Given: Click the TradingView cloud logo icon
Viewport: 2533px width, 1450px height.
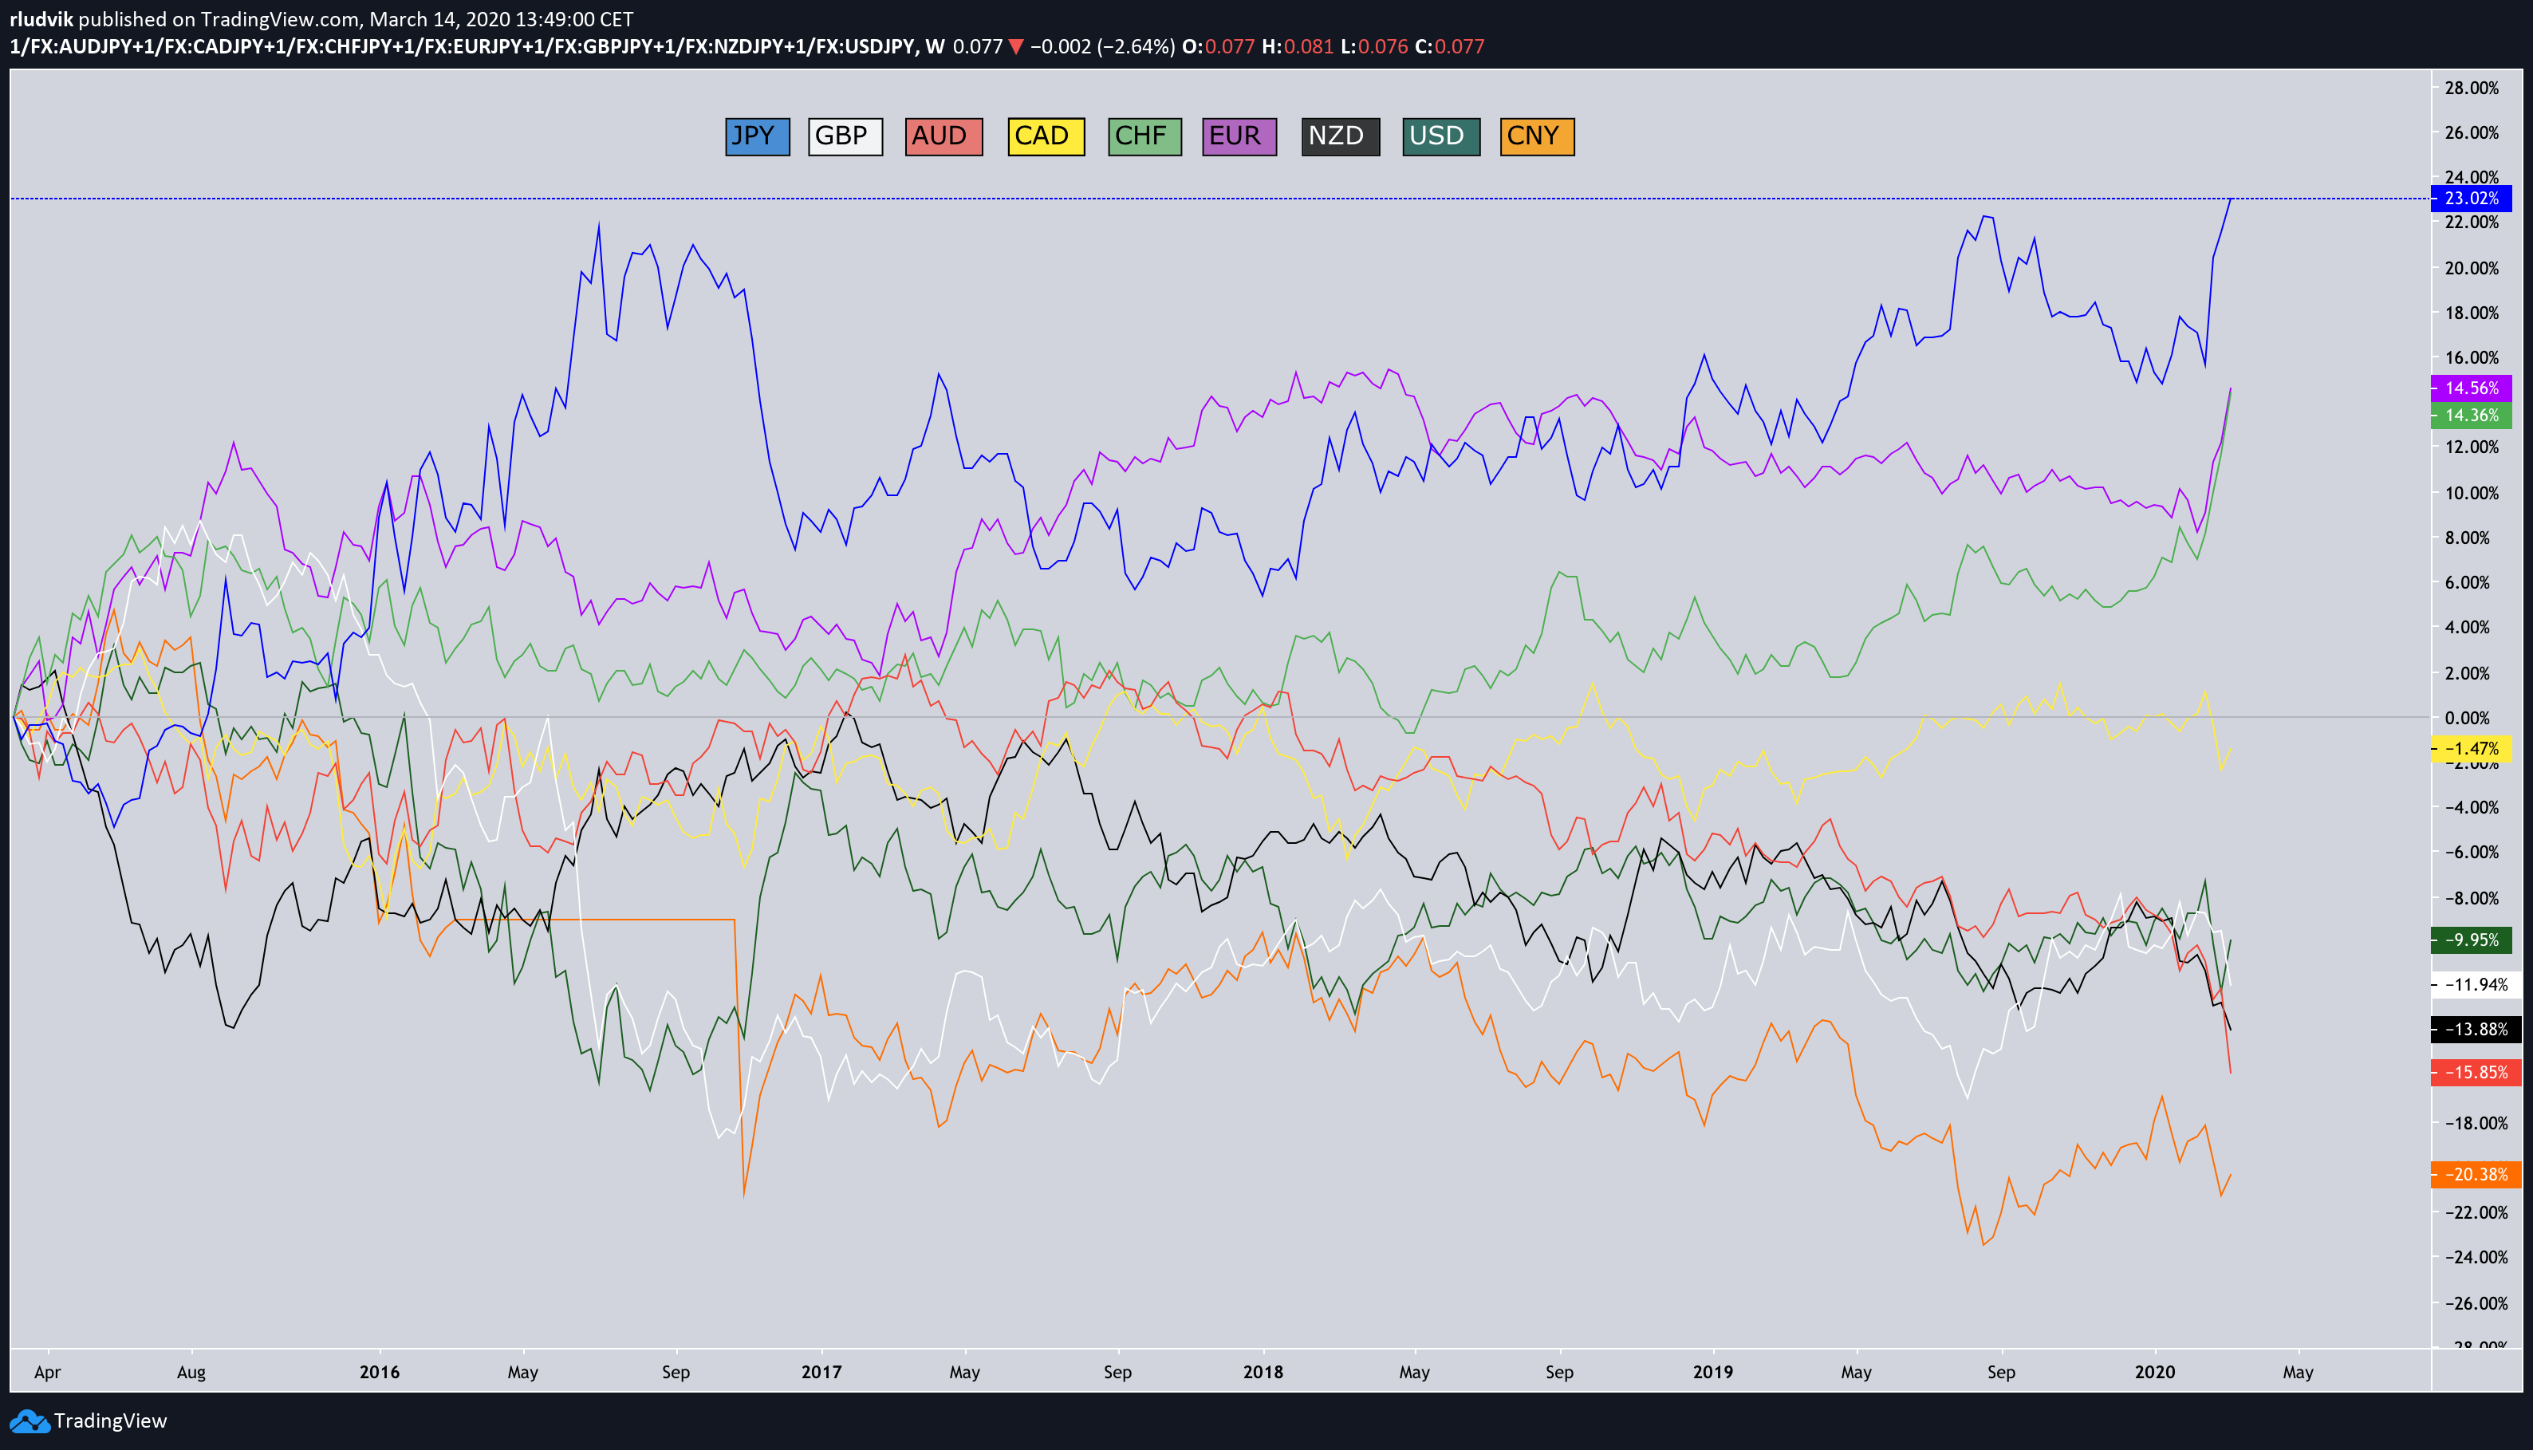Looking at the screenshot, I should 29,1421.
